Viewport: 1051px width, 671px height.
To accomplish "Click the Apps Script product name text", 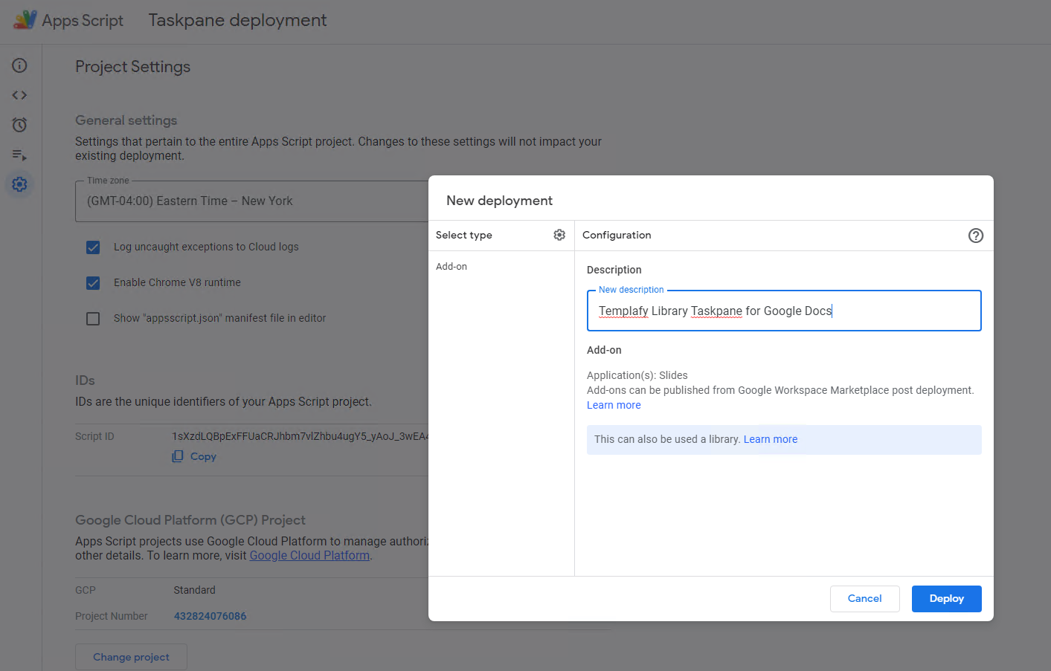I will click(x=83, y=20).
